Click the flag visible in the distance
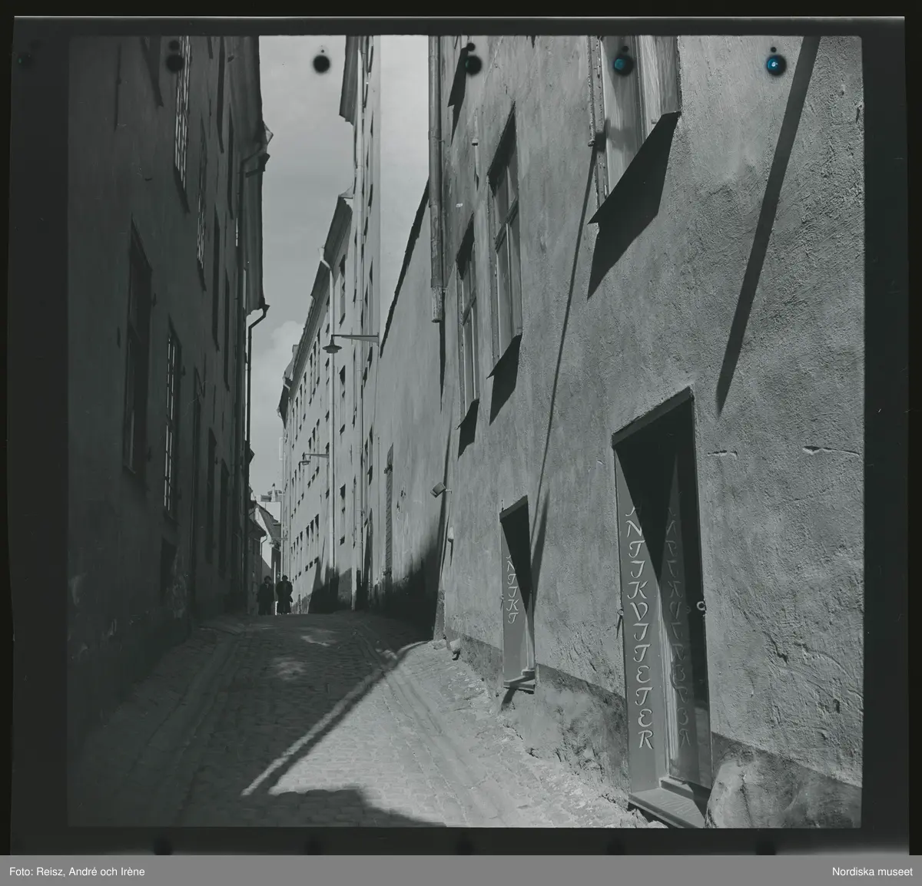Viewport: 922px width, 886px height. coord(268,497)
